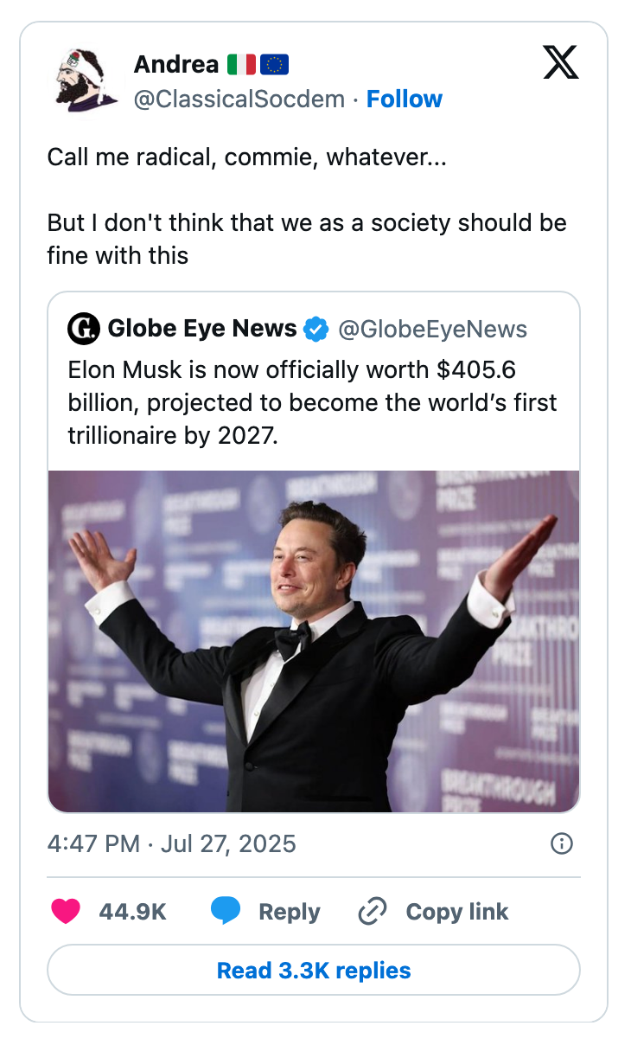Click the @ClassicalSocdem handle
Image resolution: width=631 pixels, height=1045 pixels.
pos(239,99)
